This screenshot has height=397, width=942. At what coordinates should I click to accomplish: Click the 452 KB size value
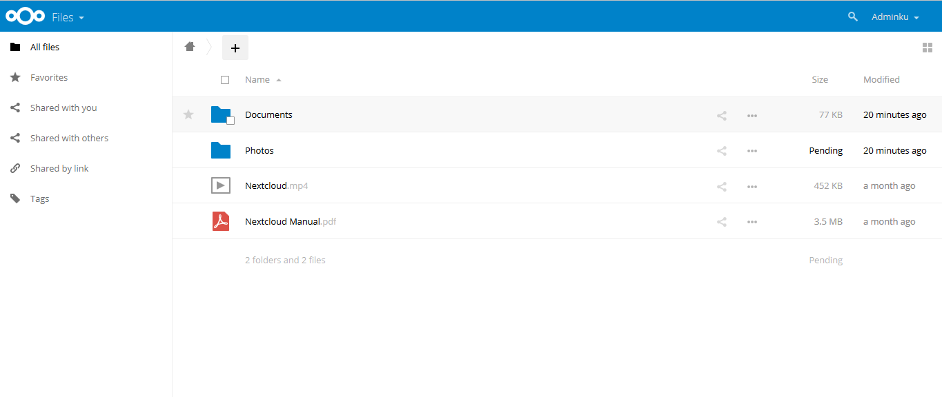[x=828, y=186]
